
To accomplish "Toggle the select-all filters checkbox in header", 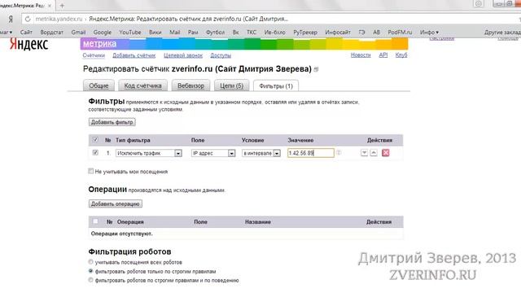I will [x=95, y=140].
